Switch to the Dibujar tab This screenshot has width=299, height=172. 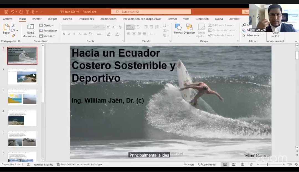[x=52, y=19]
